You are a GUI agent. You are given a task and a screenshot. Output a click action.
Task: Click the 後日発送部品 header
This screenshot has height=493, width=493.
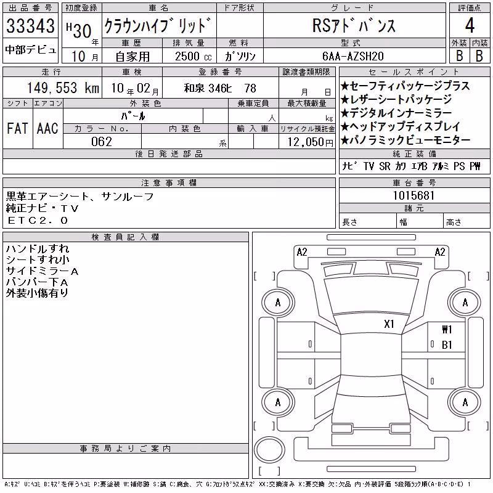(169, 153)
